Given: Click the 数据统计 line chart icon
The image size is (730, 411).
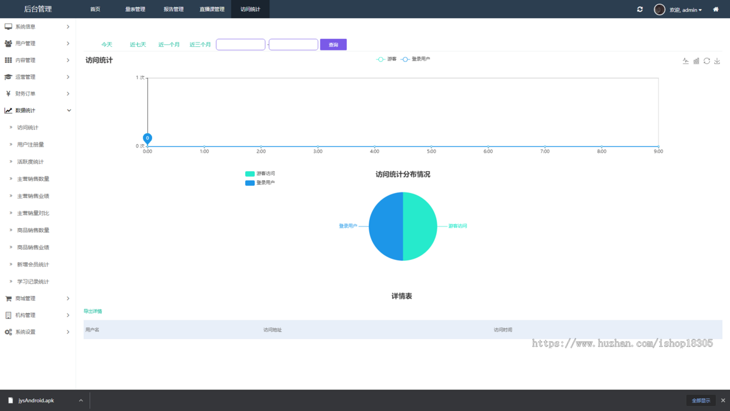Looking at the screenshot, I should (x=9, y=110).
